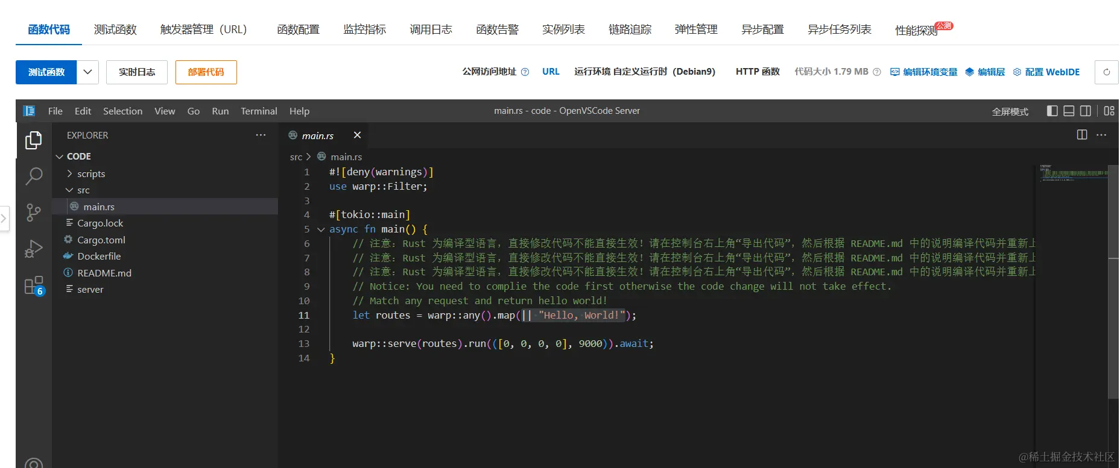
Task: Open the Go menu
Action: [194, 111]
